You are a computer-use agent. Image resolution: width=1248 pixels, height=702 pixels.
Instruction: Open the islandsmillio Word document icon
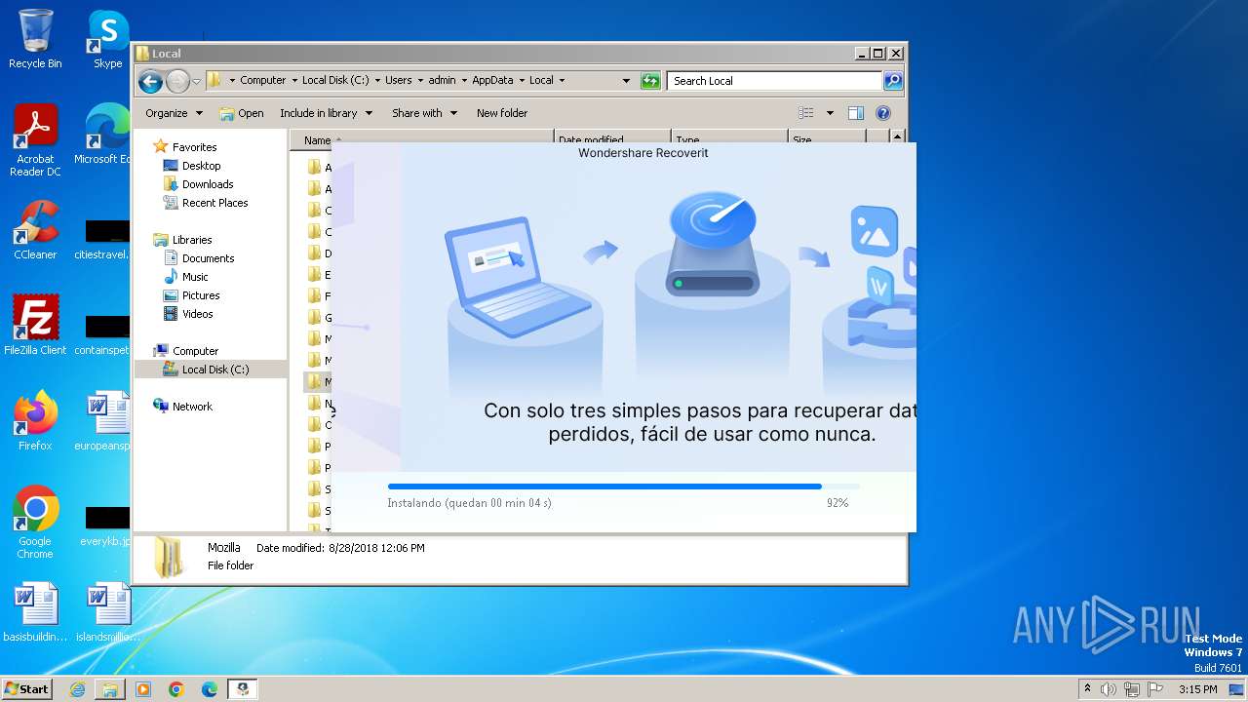point(107,612)
